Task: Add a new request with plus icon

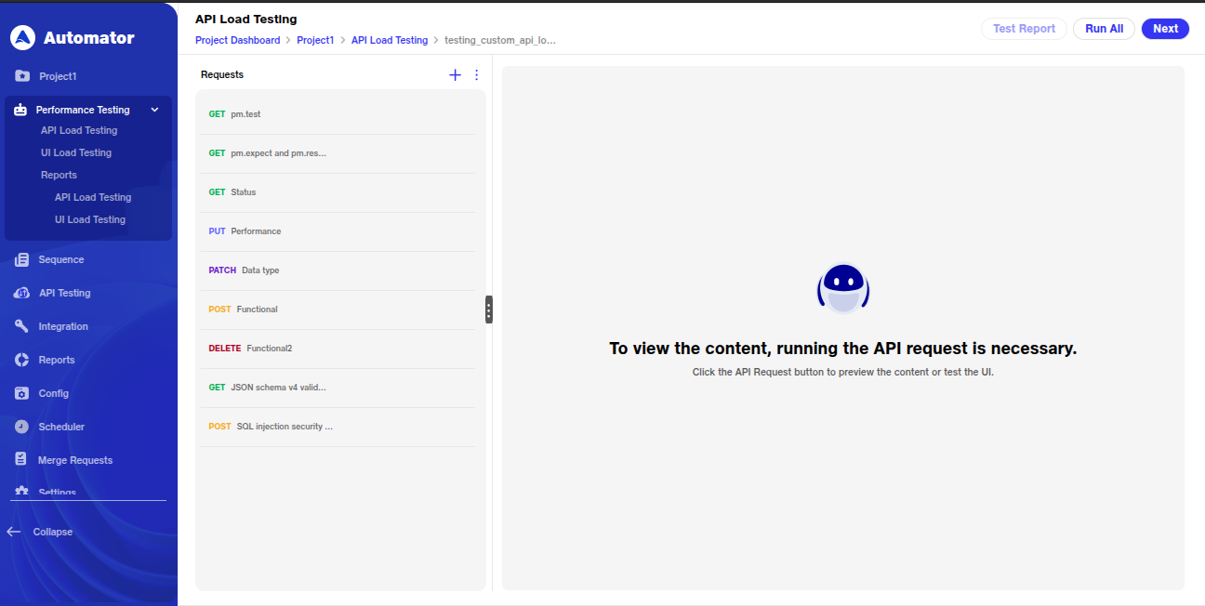Action: pyautogui.click(x=455, y=75)
